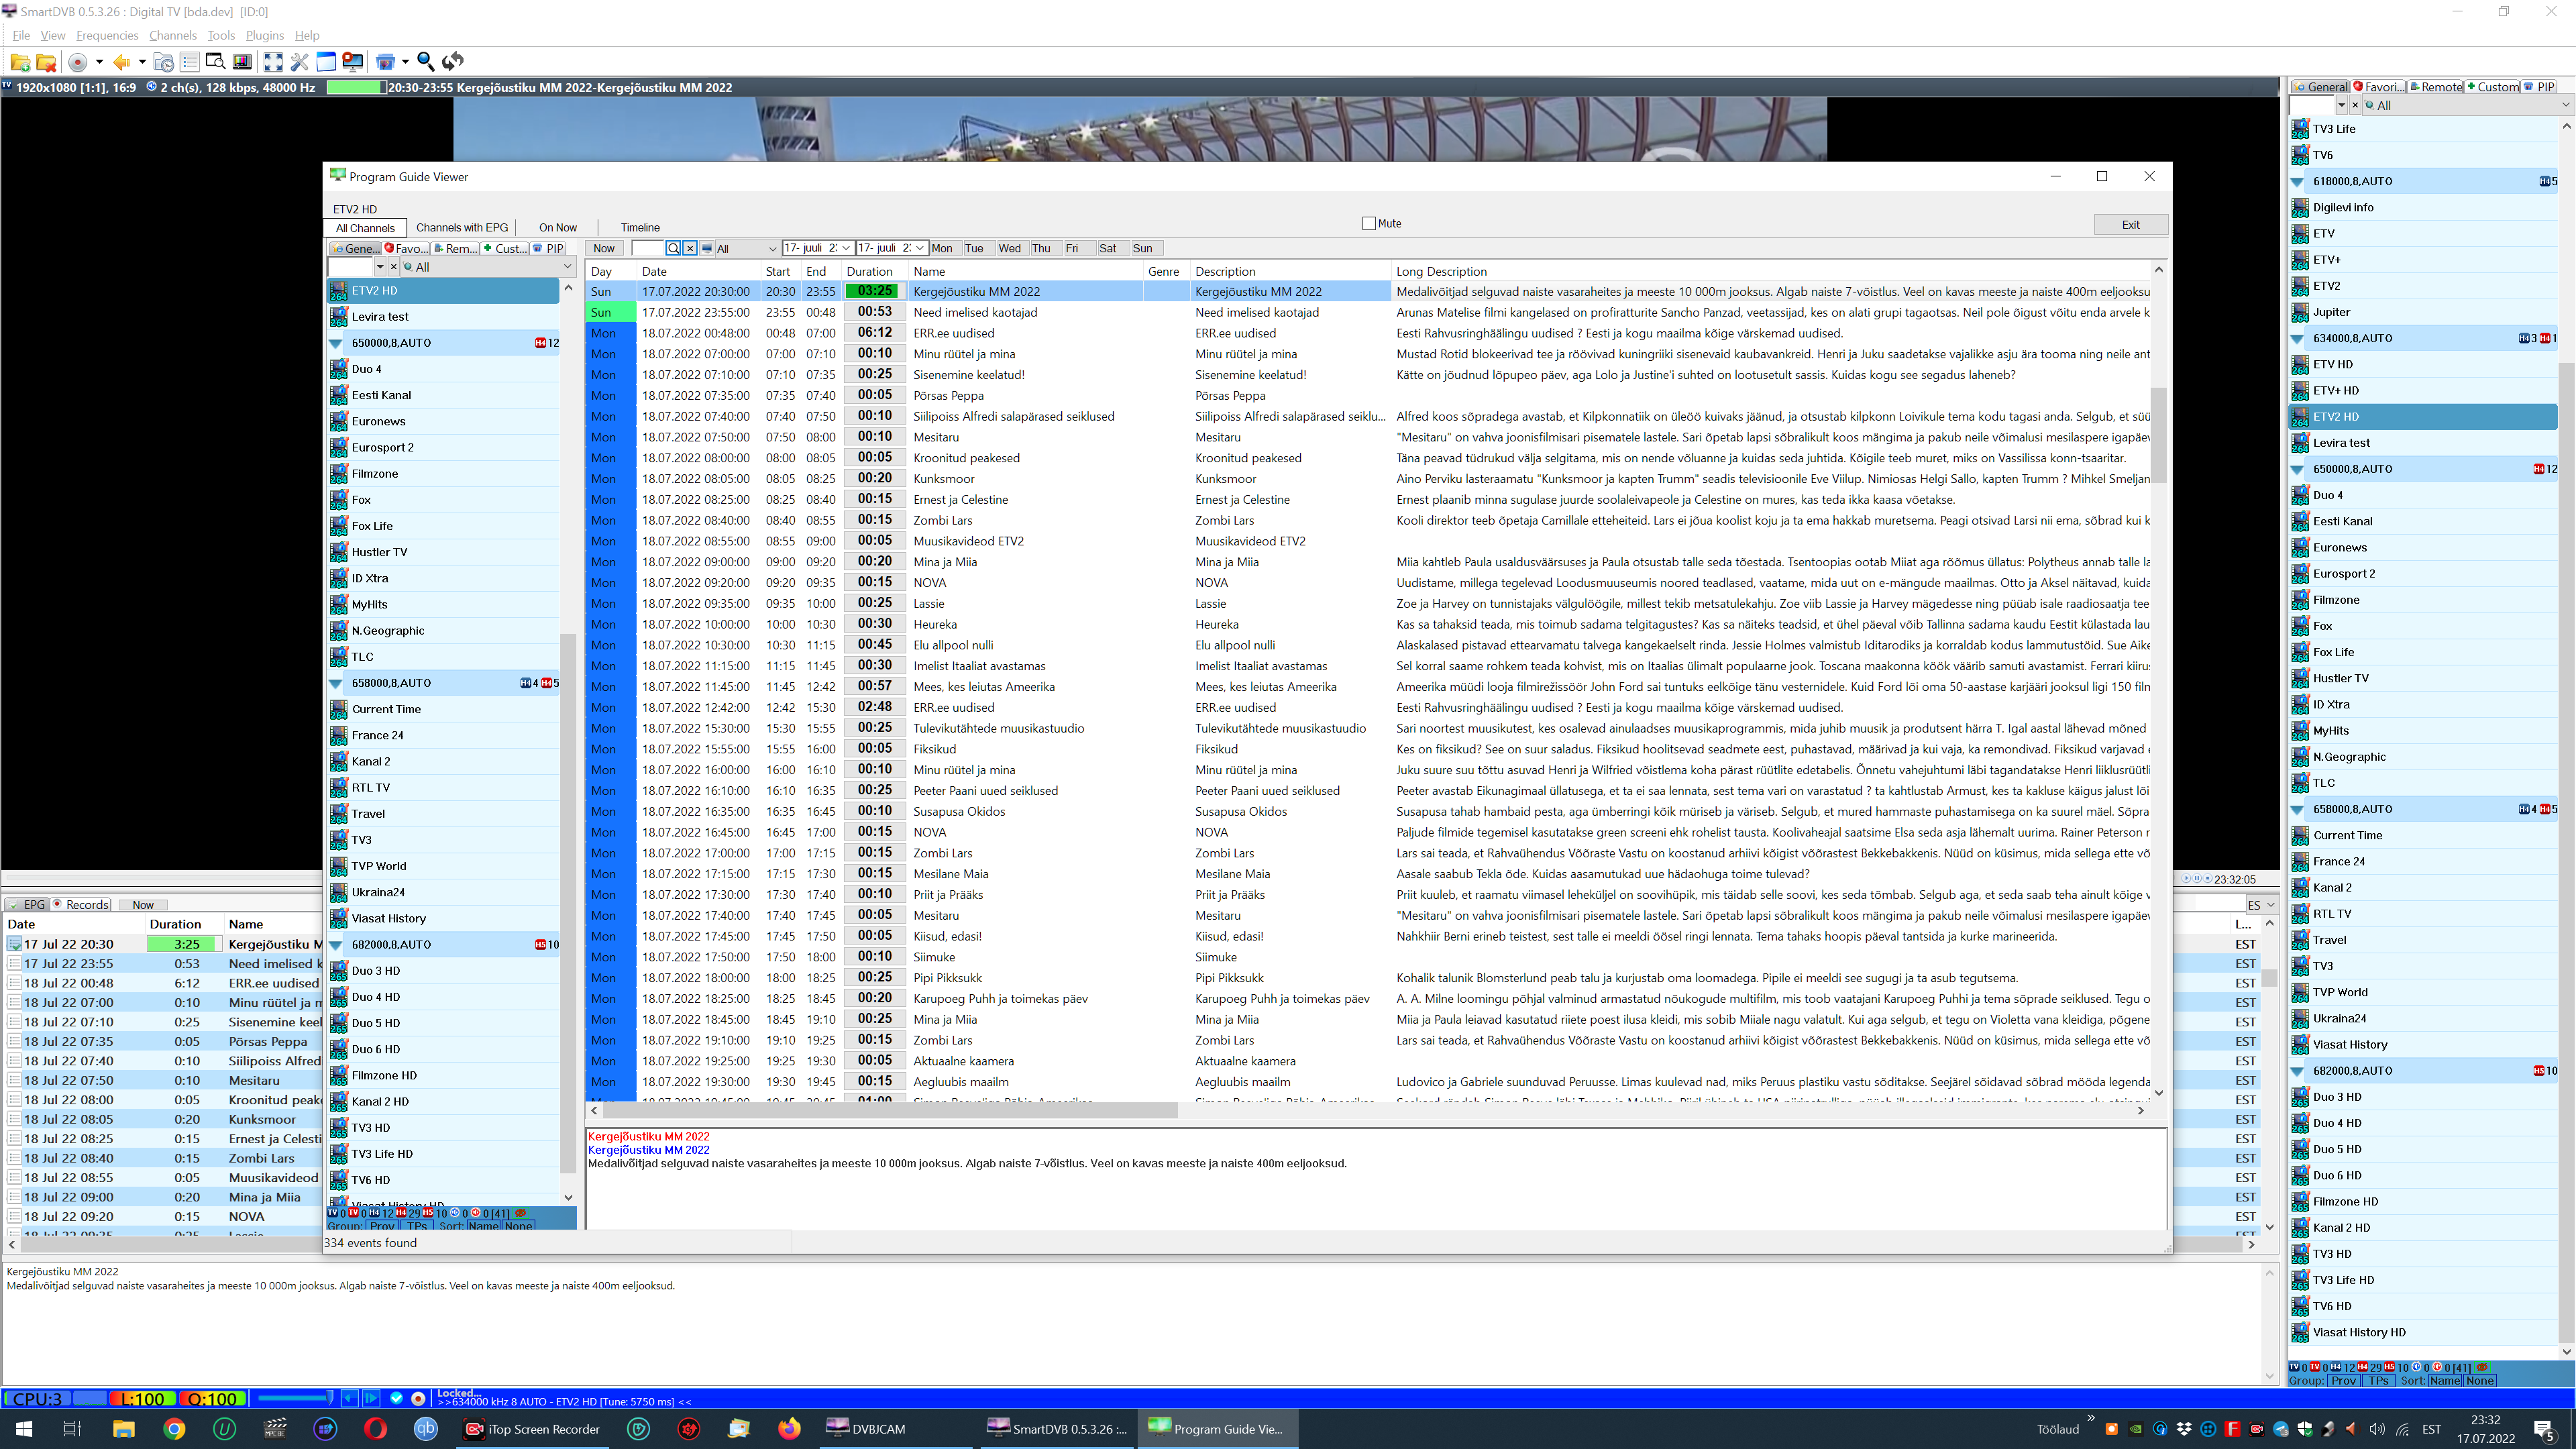The width and height of the screenshot is (2576, 1449).
Task: Open the snapshot icon dropdown arrow
Action: pyautogui.click(x=405, y=62)
